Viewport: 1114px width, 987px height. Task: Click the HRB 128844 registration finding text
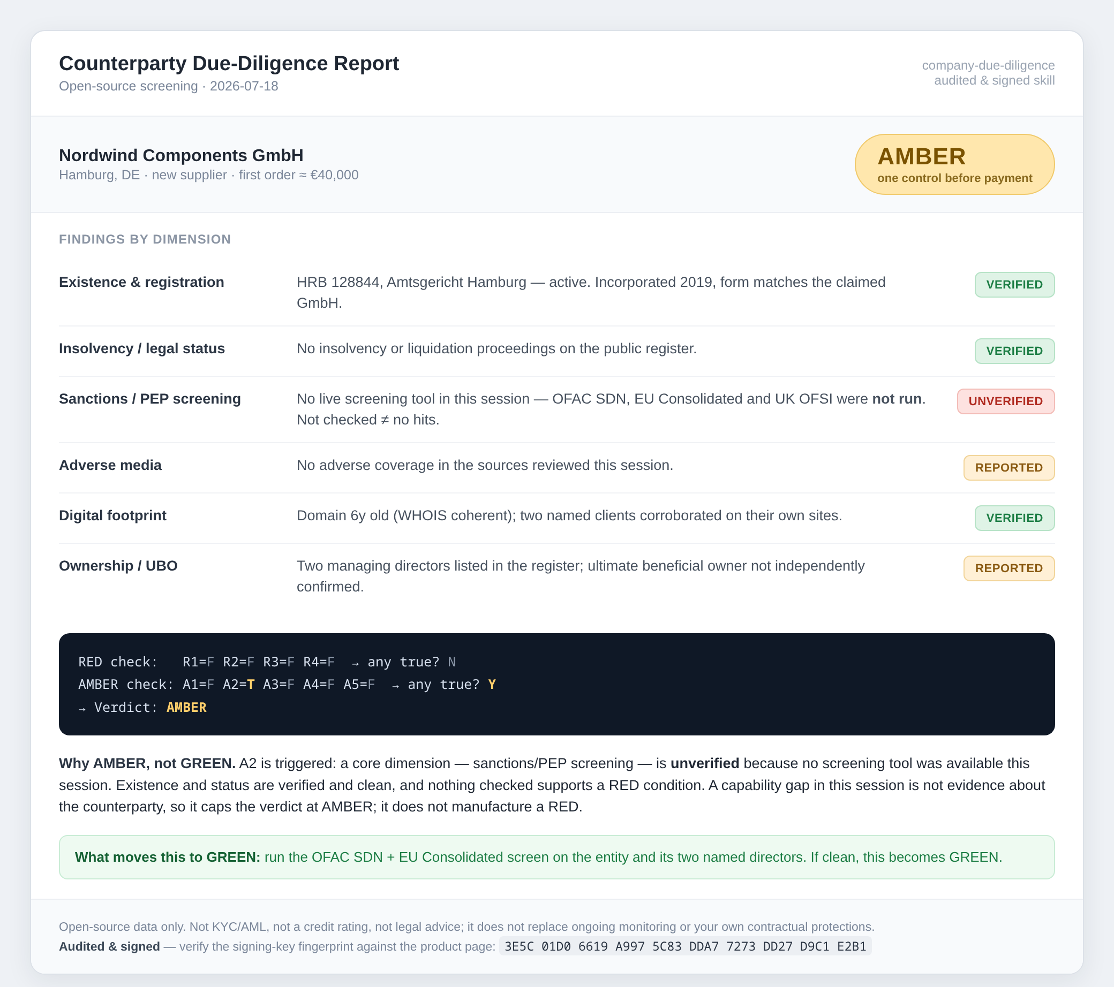click(591, 292)
